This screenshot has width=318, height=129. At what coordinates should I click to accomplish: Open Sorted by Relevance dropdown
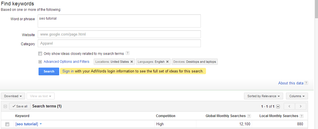tap(263, 96)
